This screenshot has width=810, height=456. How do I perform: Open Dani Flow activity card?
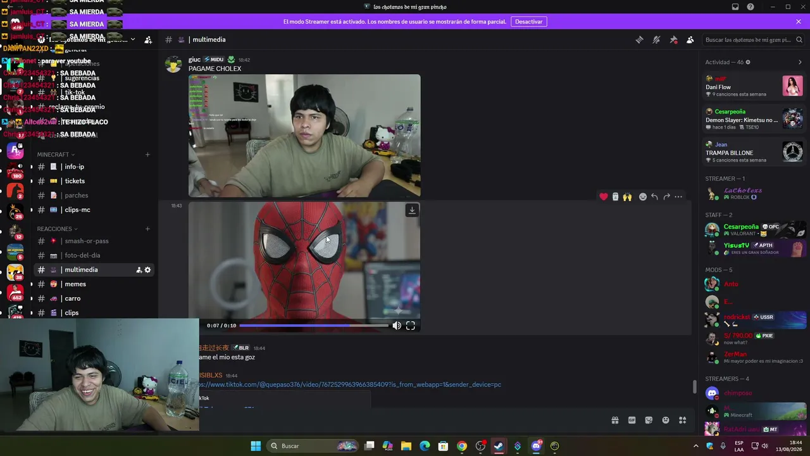(x=754, y=86)
